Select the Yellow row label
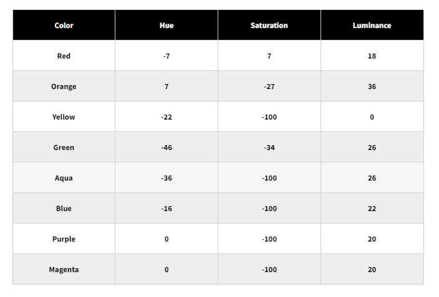 (x=64, y=117)
